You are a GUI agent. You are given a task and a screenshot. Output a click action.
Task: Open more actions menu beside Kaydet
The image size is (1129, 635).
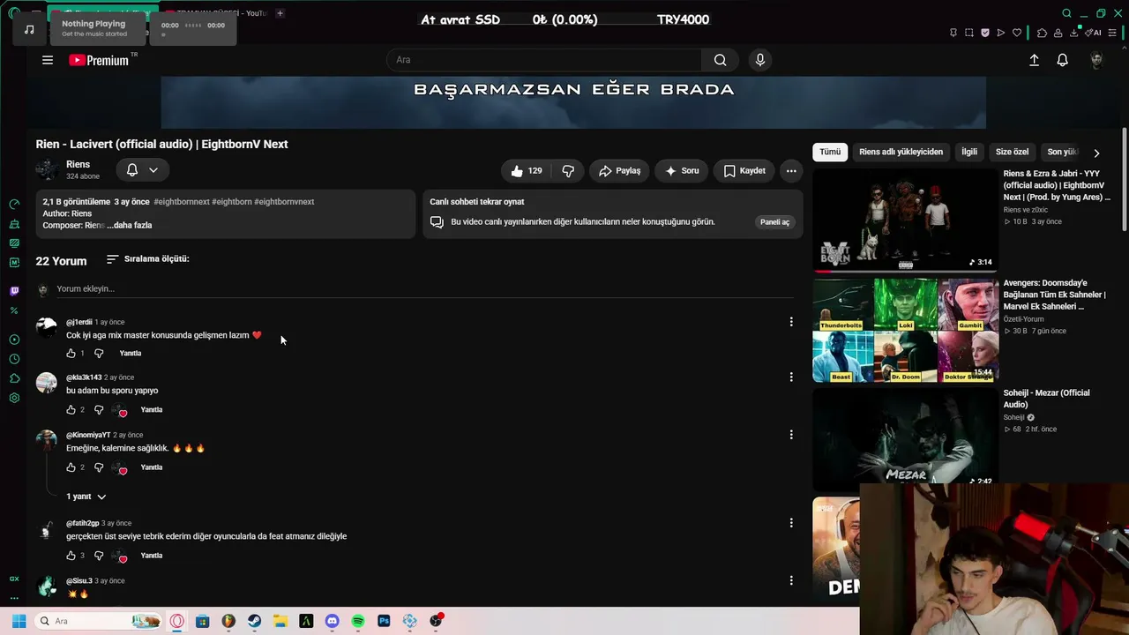pyautogui.click(x=791, y=171)
